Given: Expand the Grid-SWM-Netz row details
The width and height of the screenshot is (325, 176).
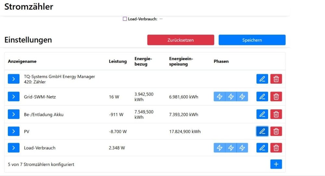Looking at the screenshot, I should [x=14, y=96].
